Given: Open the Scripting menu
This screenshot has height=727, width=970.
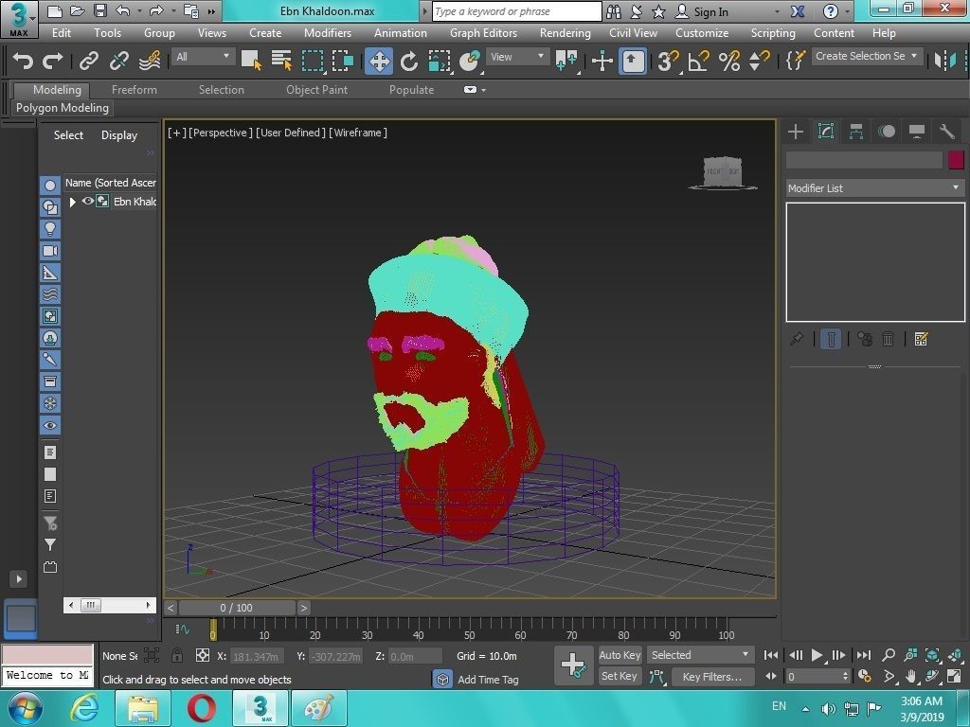Looking at the screenshot, I should click(773, 33).
